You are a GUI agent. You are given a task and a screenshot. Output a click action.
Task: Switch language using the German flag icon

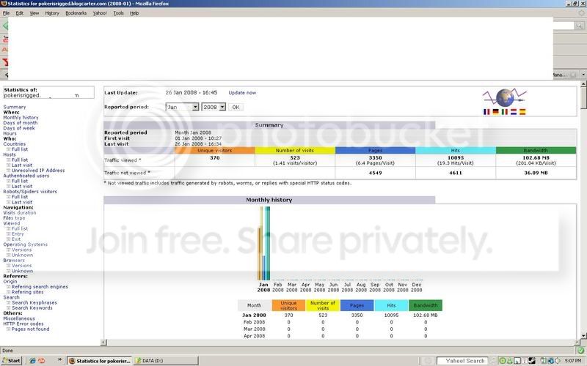[x=496, y=112]
